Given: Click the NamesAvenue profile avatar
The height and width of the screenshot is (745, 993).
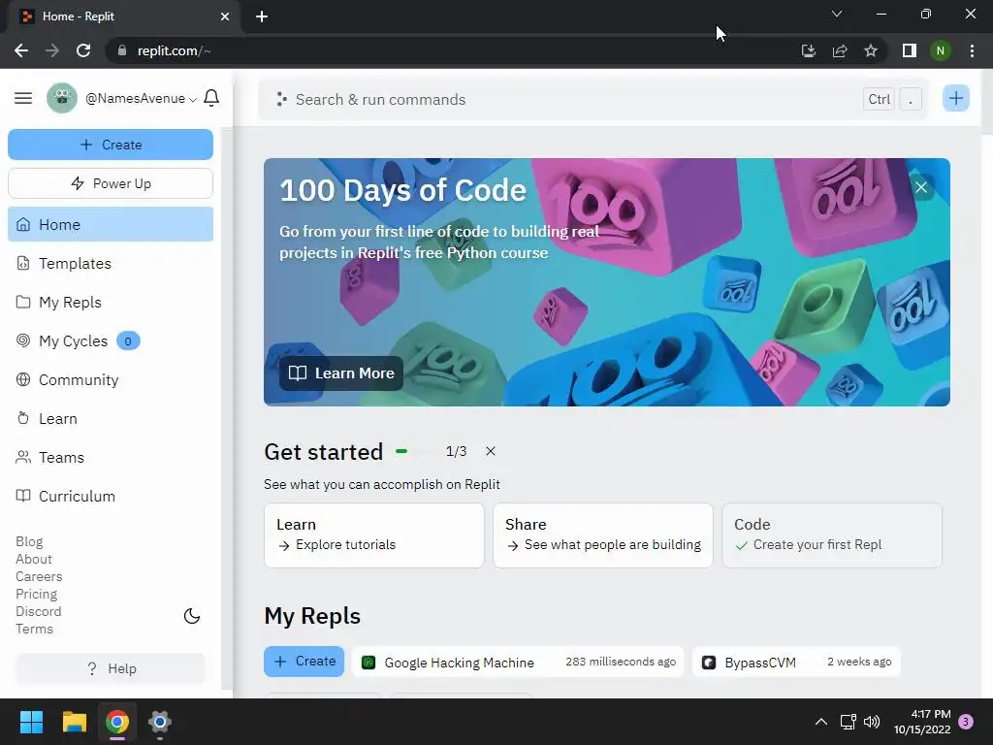Looking at the screenshot, I should click(61, 98).
